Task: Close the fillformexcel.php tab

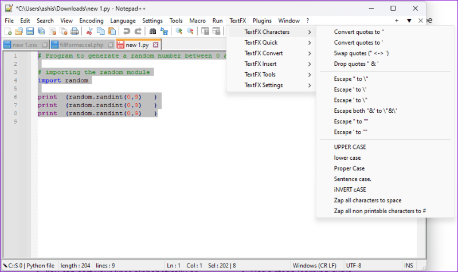Action: 111,45
